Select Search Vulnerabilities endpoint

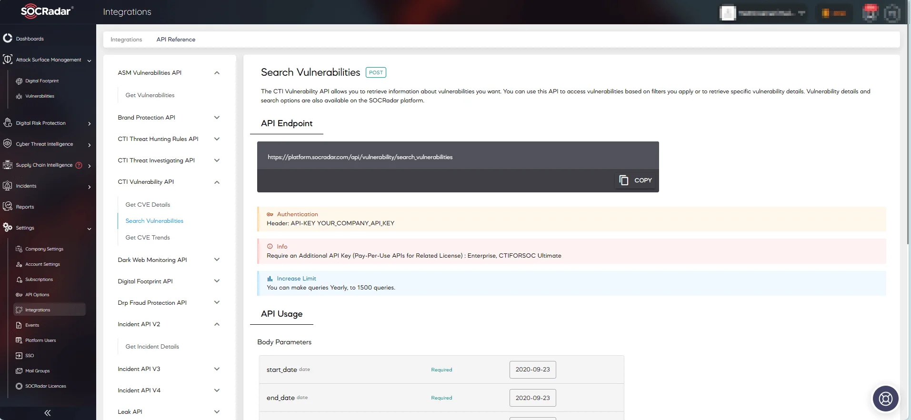point(154,221)
